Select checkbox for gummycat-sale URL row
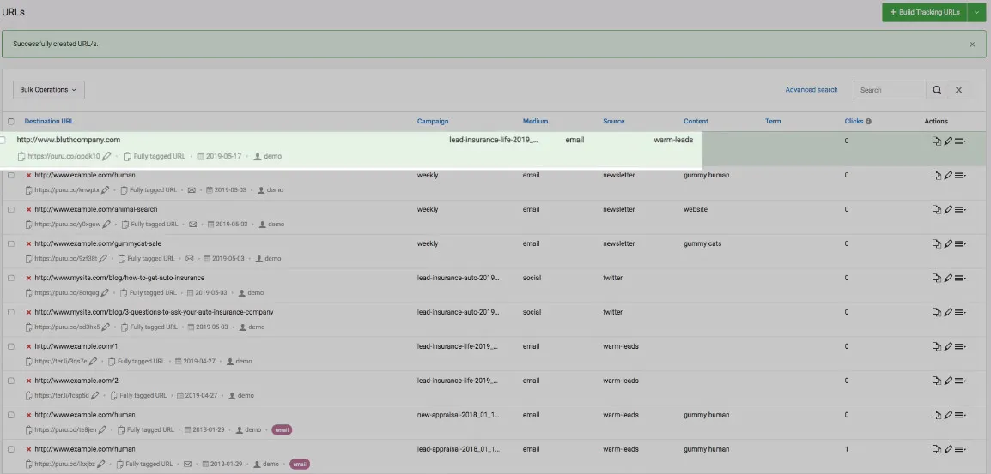 [x=11, y=243]
